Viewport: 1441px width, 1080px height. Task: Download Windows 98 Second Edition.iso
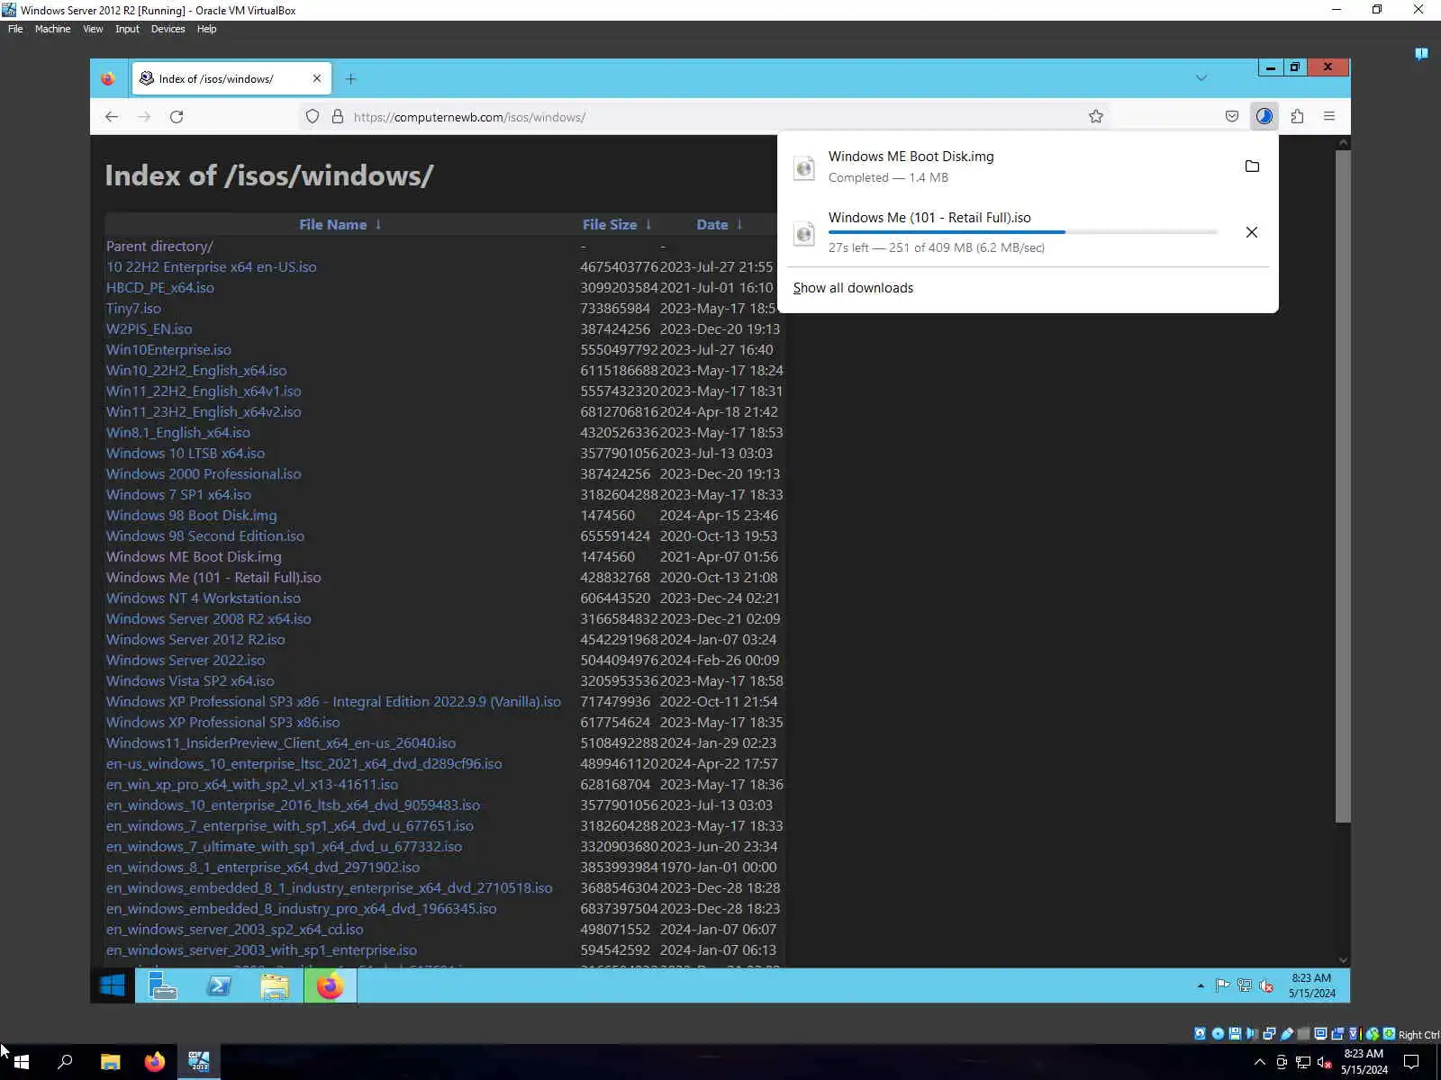pyautogui.click(x=205, y=536)
